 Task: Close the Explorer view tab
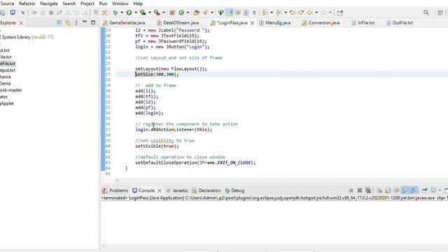[x=21, y=23]
